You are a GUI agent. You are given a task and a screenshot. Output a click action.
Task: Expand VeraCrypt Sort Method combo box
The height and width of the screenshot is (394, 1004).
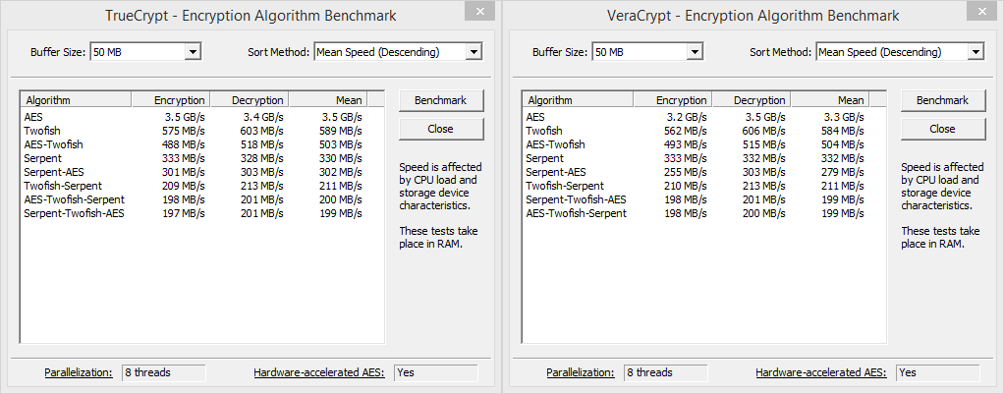pyautogui.click(x=900, y=52)
